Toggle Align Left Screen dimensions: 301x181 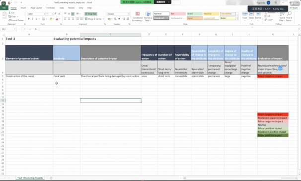click(x=65, y=19)
